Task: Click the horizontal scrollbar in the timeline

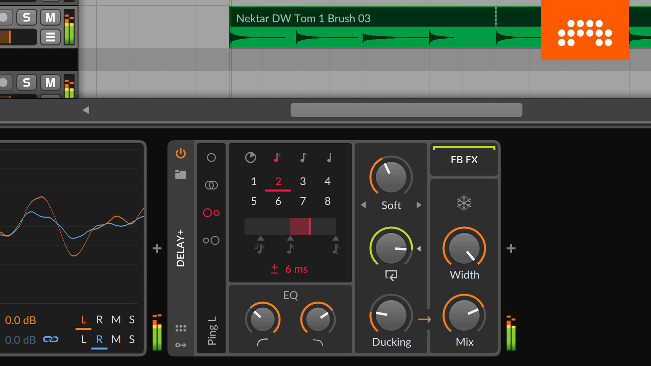Action: (x=406, y=110)
